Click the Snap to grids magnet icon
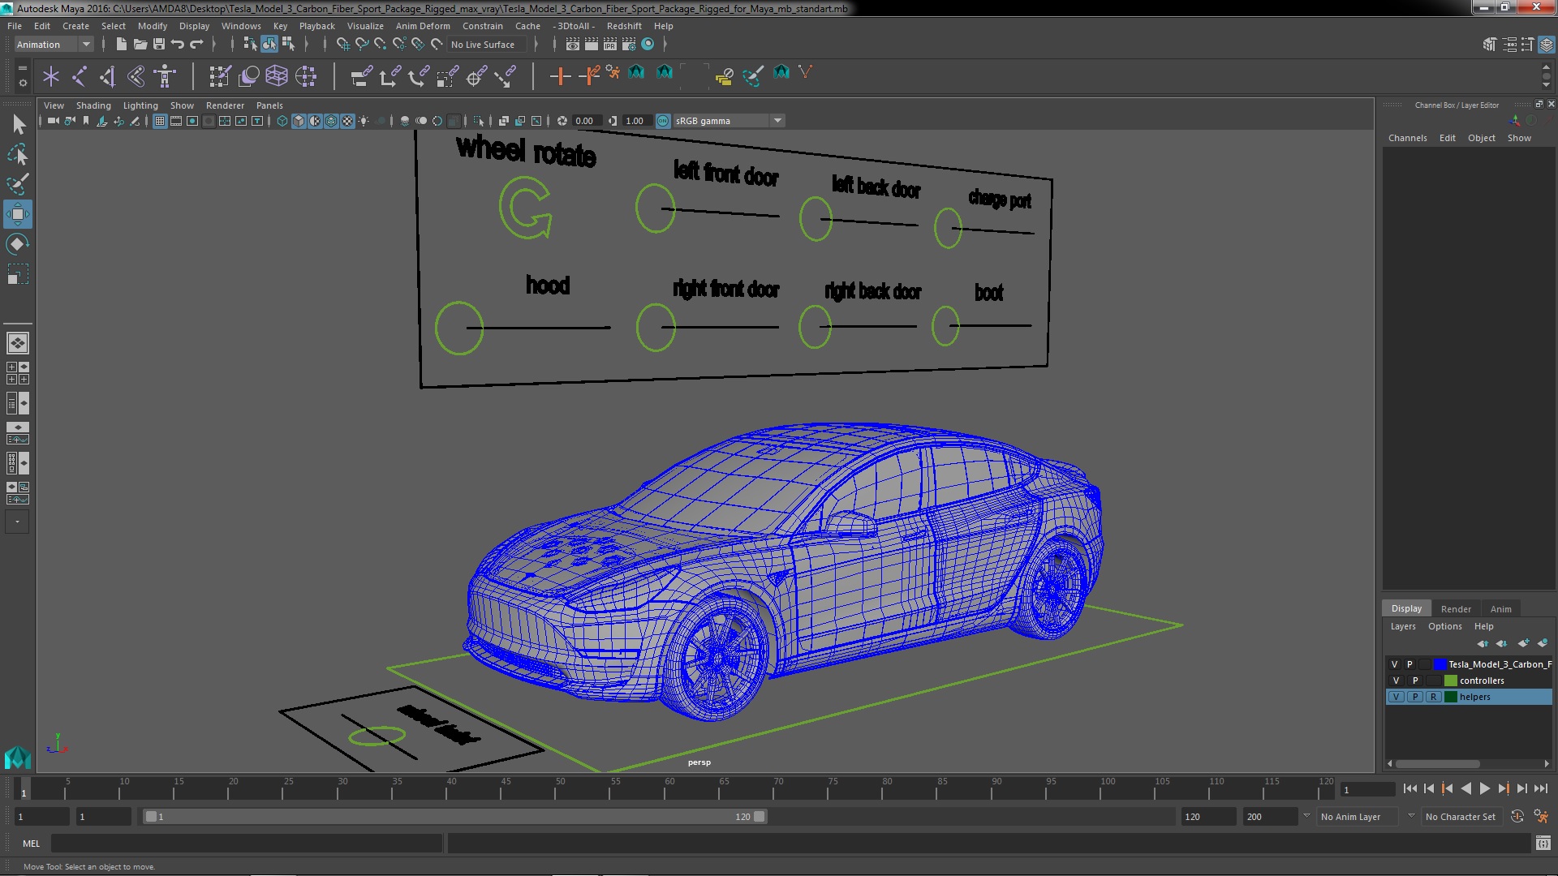Viewport: 1558px width, 876px height. pos(342,45)
